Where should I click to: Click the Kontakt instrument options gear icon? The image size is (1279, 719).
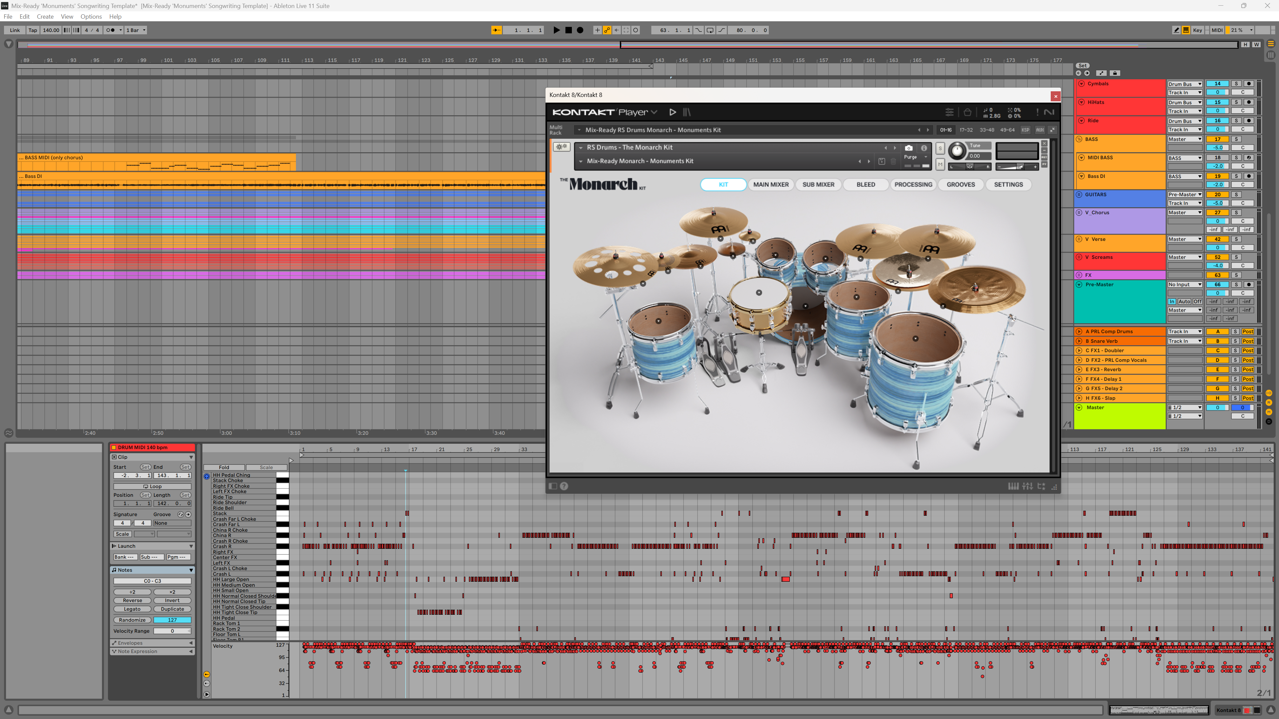tap(562, 147)
